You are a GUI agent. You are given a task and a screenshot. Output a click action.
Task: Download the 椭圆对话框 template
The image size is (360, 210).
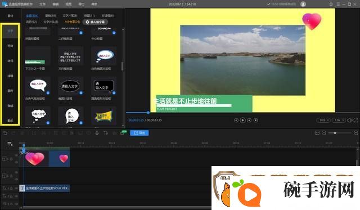pyautogui.click(x=81, y=93)
